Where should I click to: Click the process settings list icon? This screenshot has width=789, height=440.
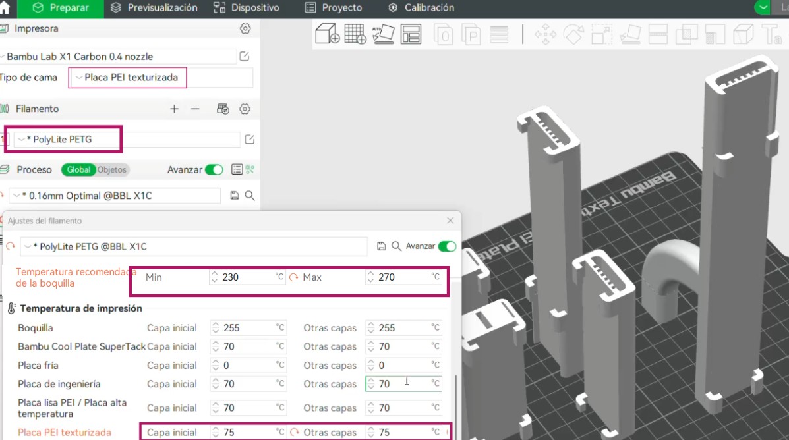237,169
